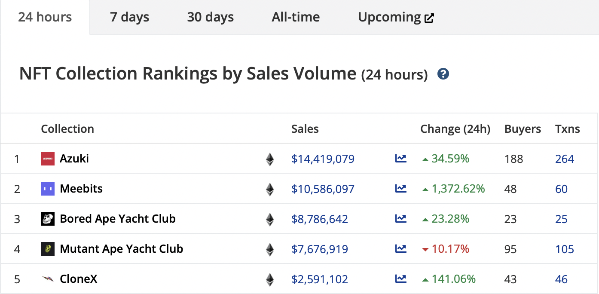Open the external link icon next to Upcoming

(429, 18)
